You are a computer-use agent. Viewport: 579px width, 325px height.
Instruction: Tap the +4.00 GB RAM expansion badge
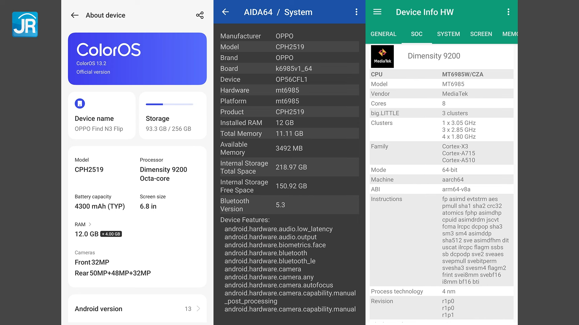[111, 234]
